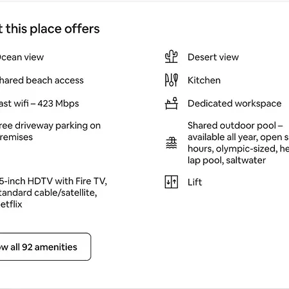Click the 'this place offers' heading
This screenshot has height=289, width=289.
pyautogui.click(x=49, y=29)
